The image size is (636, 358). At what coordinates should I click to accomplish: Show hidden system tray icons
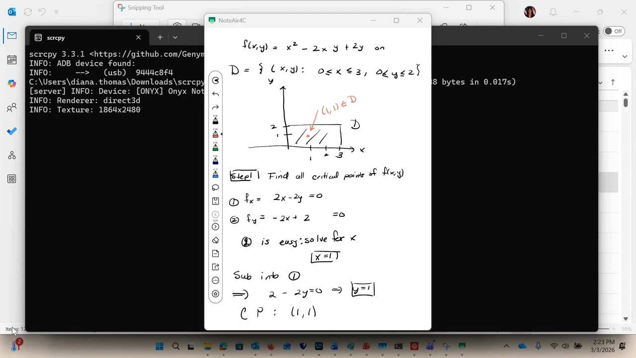(506, 346)
